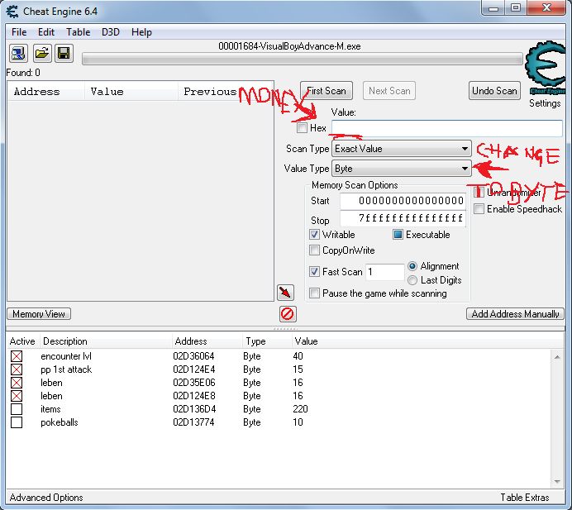
Task: Select address 02D36064
Action: (x=193, y=356)
